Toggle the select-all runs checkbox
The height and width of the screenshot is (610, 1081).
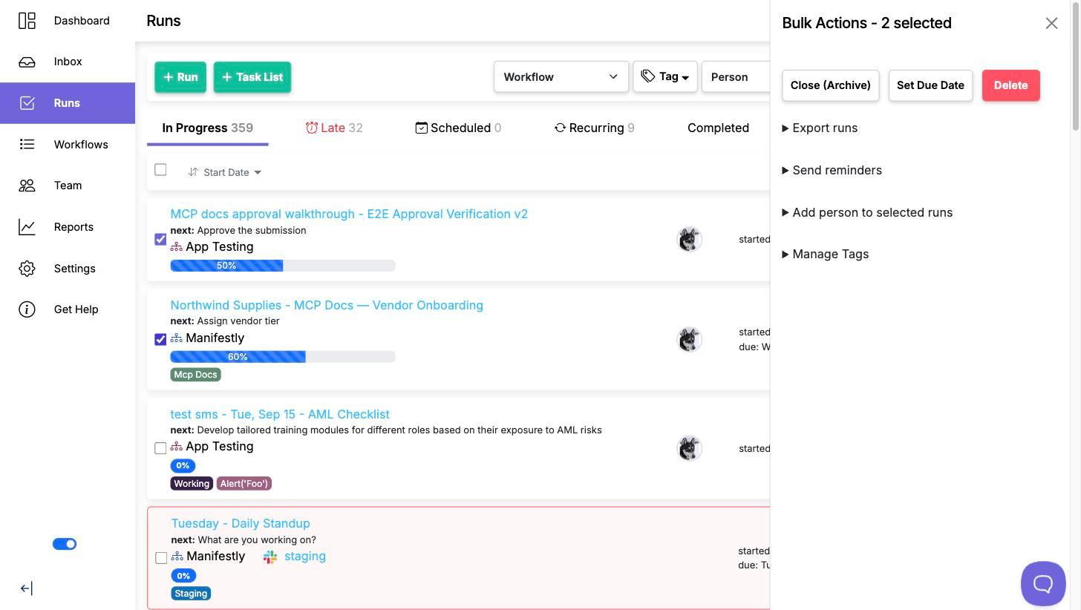click(x=160, y=169)
